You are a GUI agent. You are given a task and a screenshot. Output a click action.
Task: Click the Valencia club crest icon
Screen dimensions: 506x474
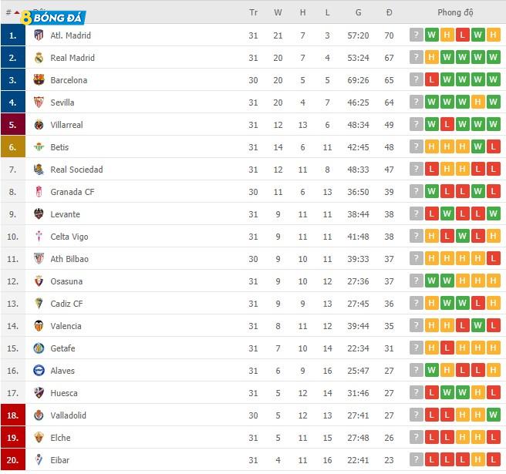tap(39, 326)
